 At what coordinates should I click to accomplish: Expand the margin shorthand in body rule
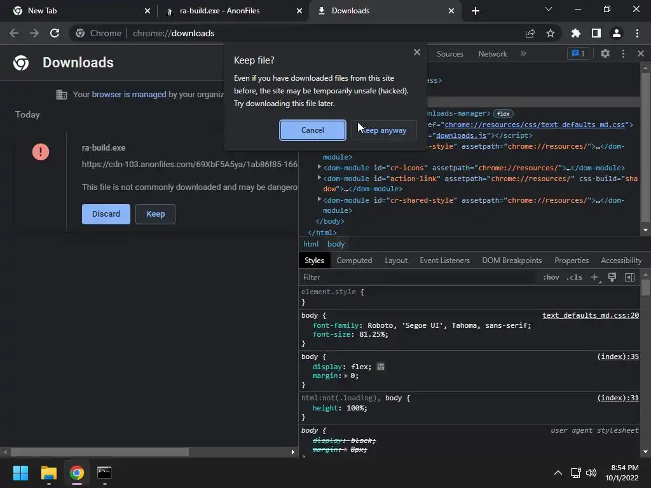[346, 376]
